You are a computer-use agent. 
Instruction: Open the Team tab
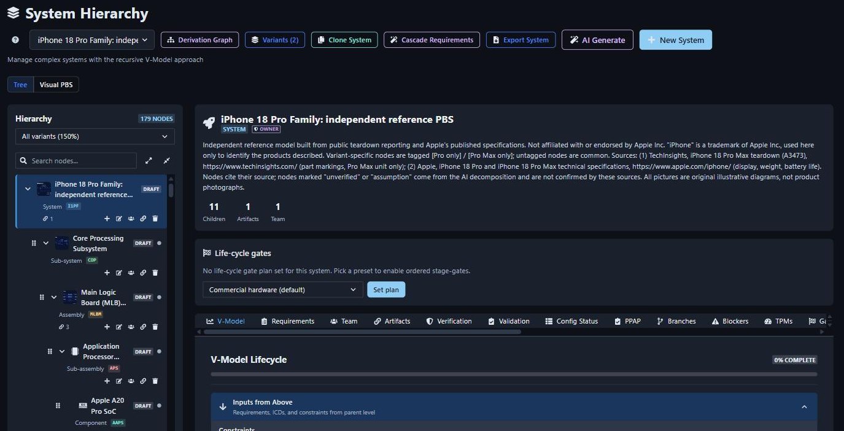pos(344,321)
